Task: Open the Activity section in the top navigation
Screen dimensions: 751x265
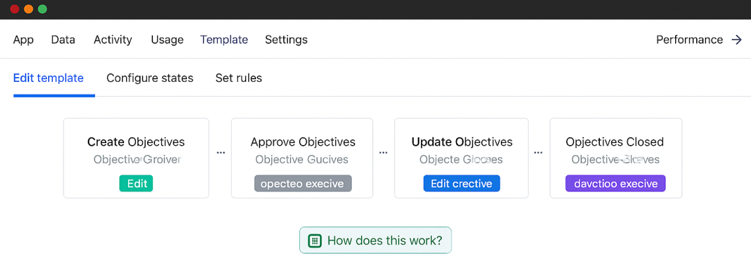Action: pos(113,40)
